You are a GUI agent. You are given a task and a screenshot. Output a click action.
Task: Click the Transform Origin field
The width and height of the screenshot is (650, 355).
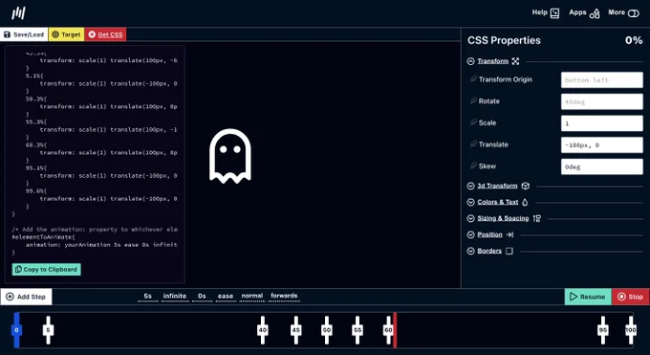coord(602,79)
